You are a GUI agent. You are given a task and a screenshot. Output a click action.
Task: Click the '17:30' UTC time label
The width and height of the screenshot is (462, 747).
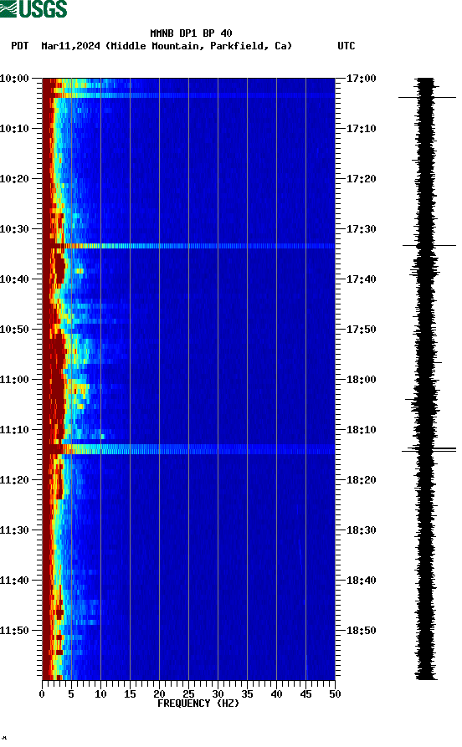(x=362, y=229)
